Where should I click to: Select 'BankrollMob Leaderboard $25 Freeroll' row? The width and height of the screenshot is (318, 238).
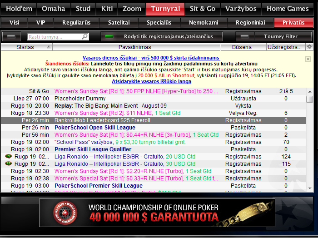point(153,120)
